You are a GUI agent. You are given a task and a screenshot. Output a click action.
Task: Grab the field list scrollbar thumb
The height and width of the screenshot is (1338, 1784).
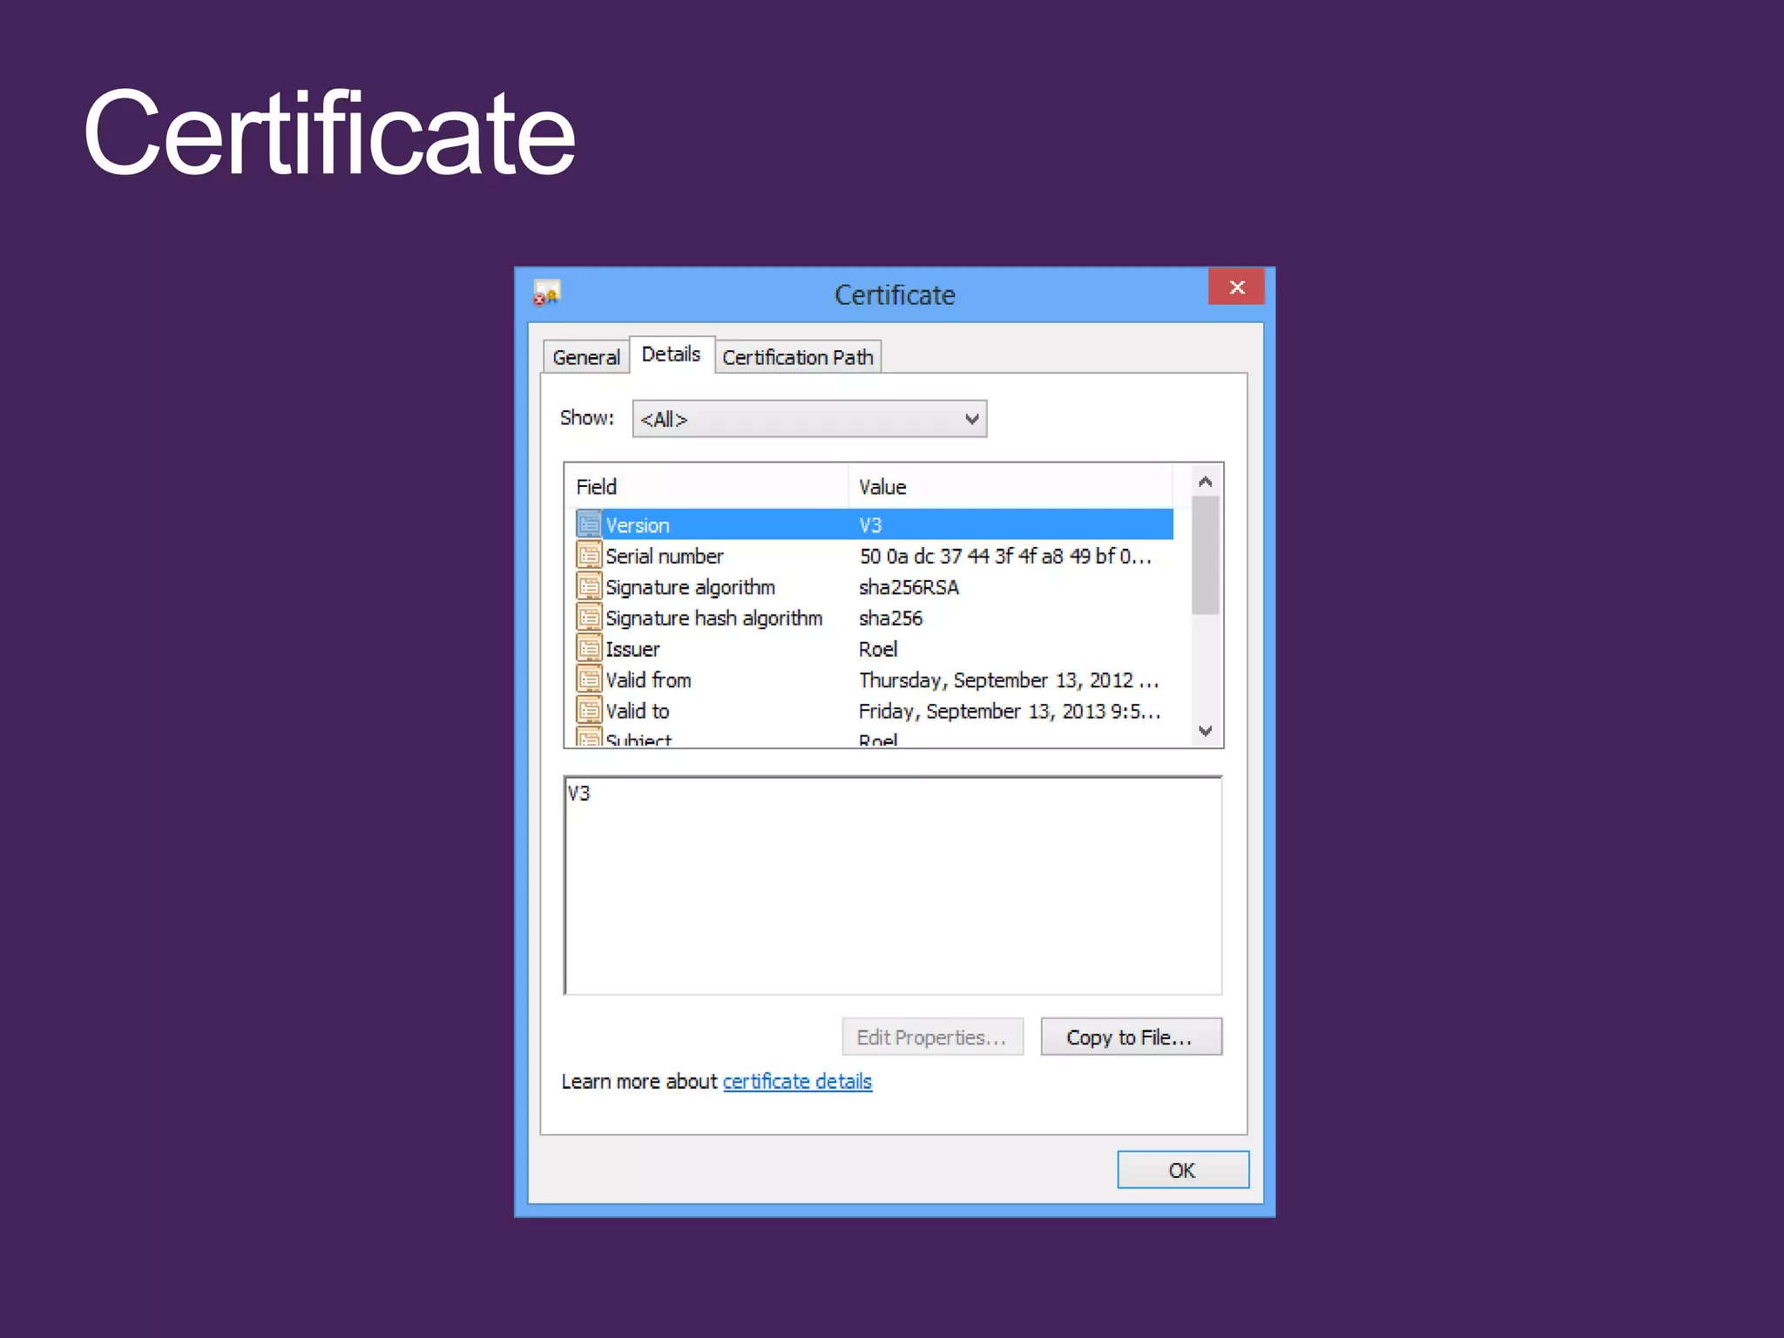point(1206,556)
